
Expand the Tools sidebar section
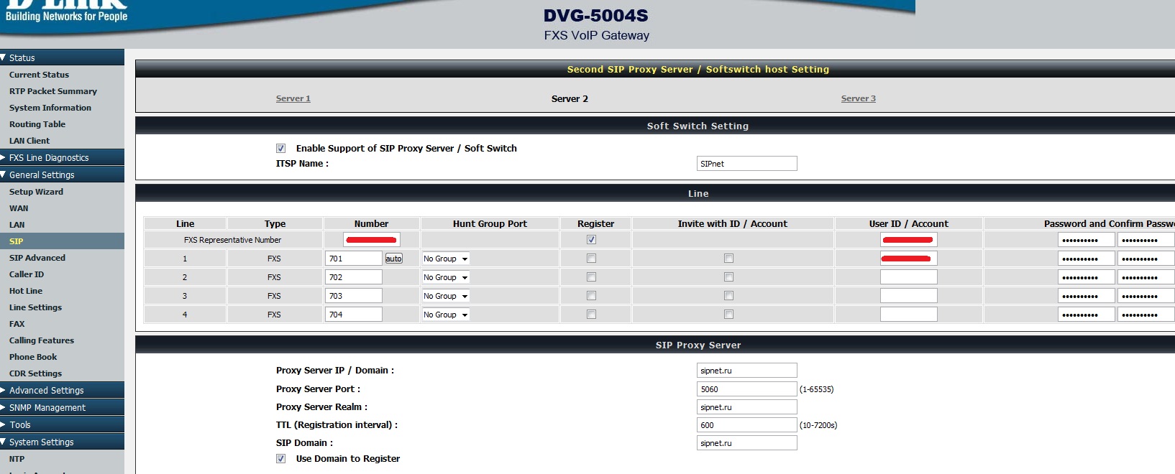[x=20, y=425]
